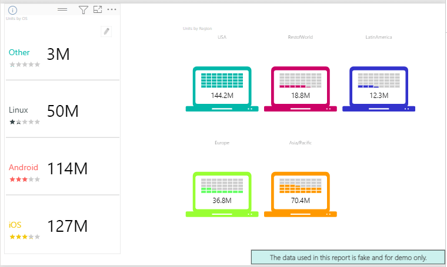This screenshot has height=267, width=447.
Task: Click the 3M value for Other
Action: pos(58,54)
